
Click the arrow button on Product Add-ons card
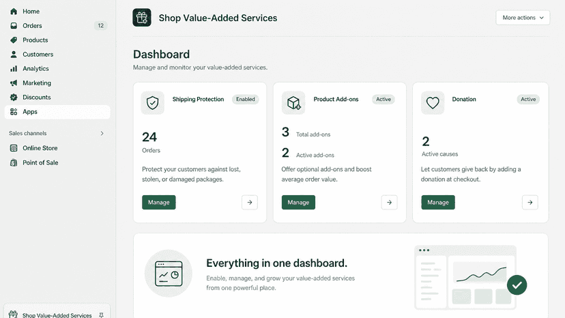click(x=389, y=202)
